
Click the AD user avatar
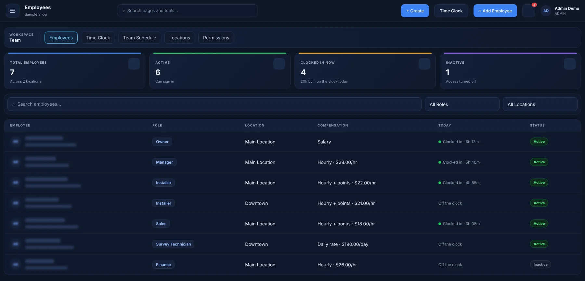click(x=546, y=11)
